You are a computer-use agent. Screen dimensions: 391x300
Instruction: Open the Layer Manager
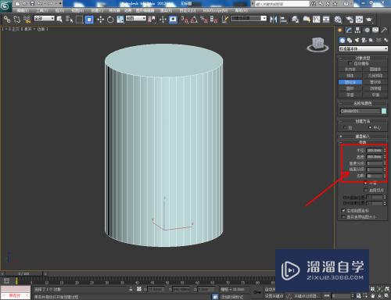[295, 20]
